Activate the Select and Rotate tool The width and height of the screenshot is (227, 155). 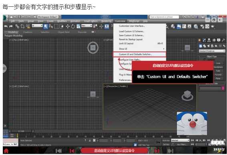click(73, 26)
